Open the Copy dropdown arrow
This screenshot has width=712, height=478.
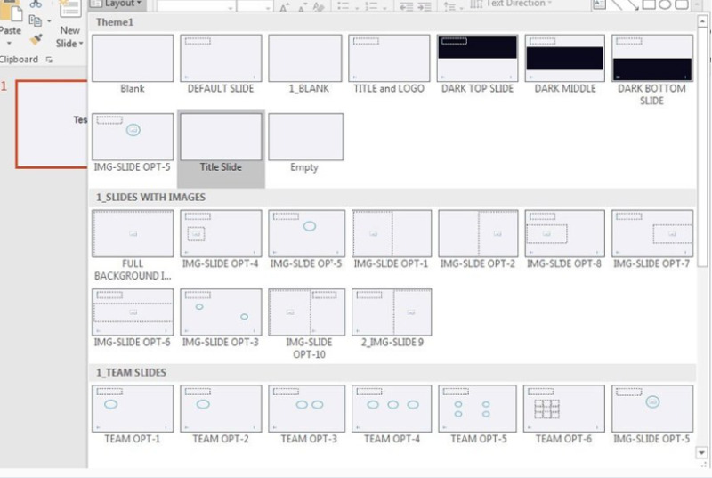pyautogui.click(x=49, y=20)
